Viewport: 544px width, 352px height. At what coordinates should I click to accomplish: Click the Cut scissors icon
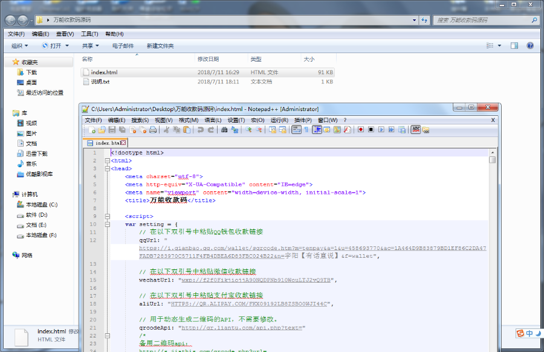click(x=166, y=130)
